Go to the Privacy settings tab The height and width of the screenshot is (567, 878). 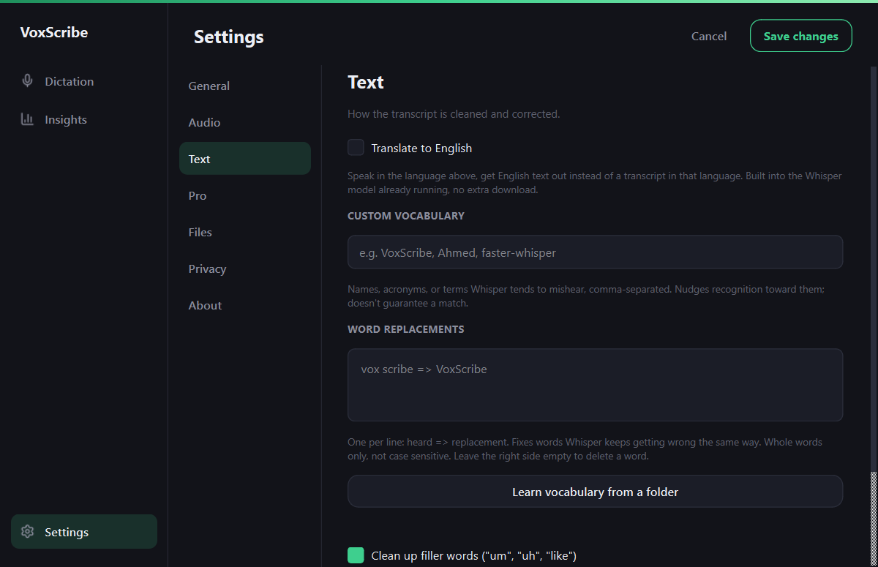pyautogui.click(x=245, y=269)
